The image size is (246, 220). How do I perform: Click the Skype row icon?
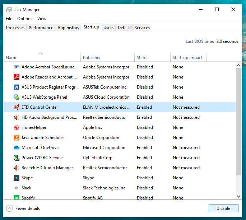point(17,178)
